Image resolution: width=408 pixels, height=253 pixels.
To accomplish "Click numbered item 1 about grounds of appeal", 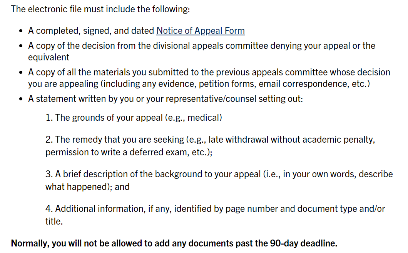I will [134, 117].
